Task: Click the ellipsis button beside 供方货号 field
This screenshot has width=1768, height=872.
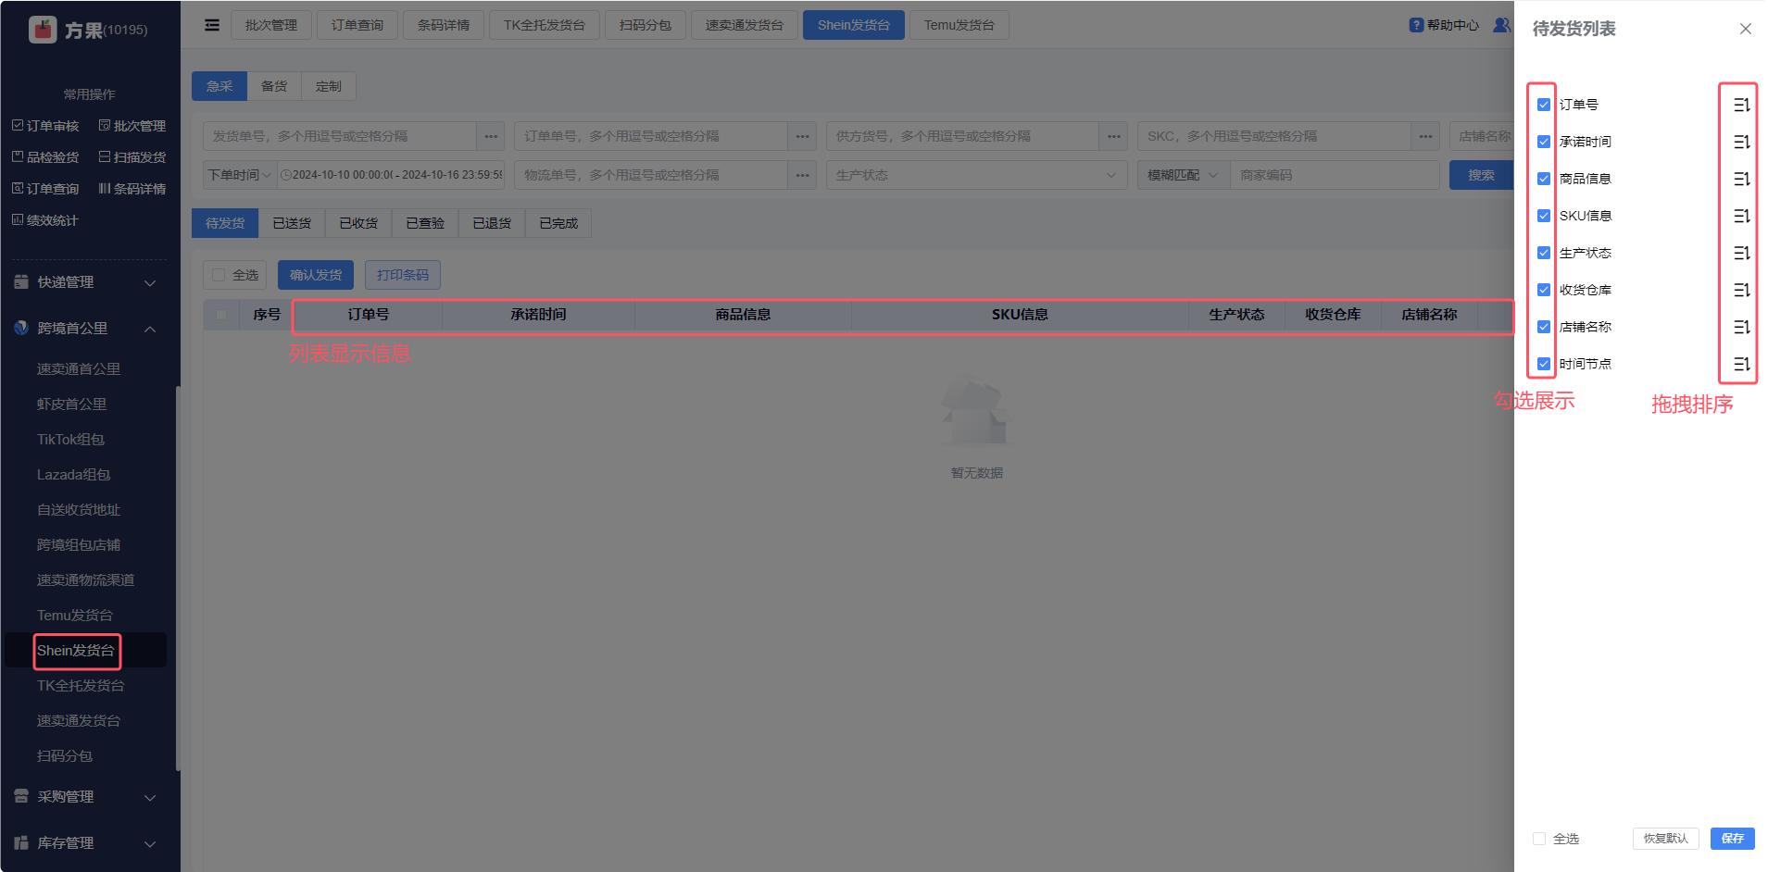Action: point(1114,136)
